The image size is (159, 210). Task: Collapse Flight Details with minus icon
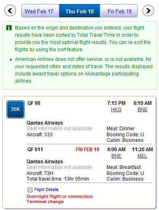[30, 190]
